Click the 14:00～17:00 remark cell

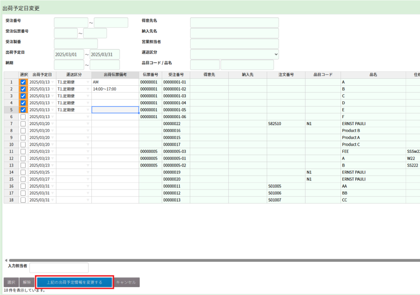115,89
